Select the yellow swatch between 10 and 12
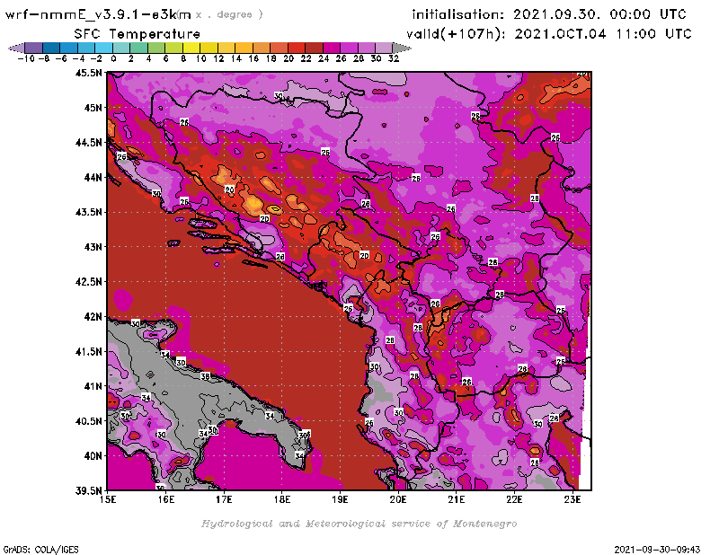The height and width of the screenshot is (555, 719). click(209, 47)
